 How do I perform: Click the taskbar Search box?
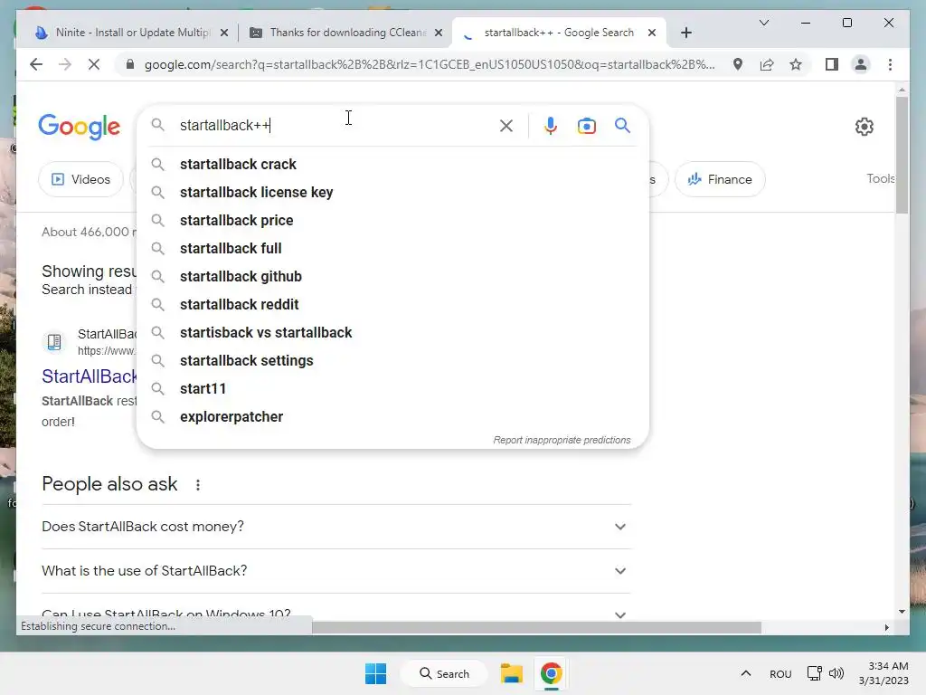click(x=444, y=673)
